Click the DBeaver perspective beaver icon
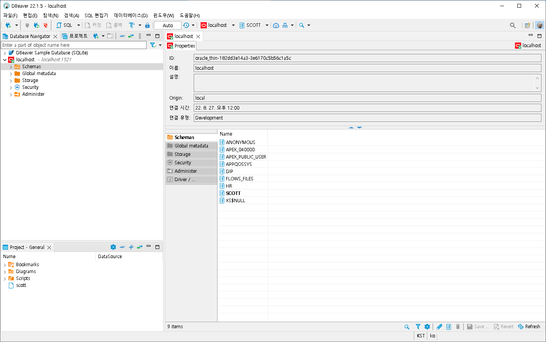546x342 pixels. (540, 25)
